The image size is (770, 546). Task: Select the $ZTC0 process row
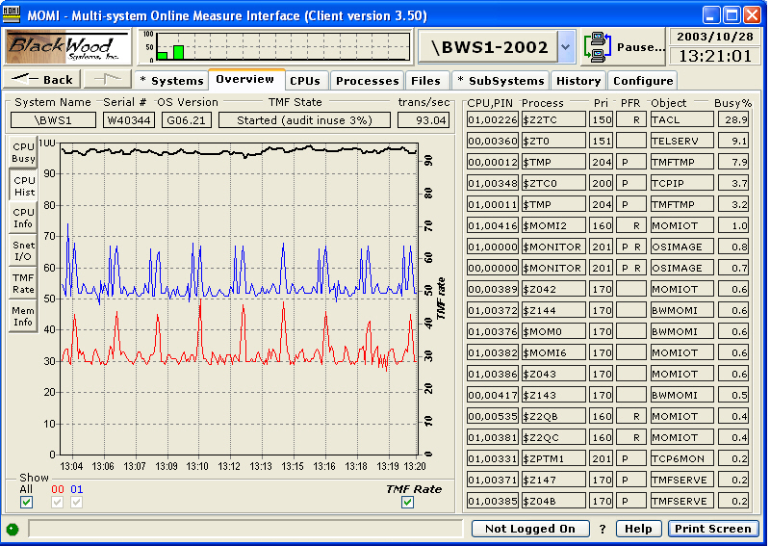point(553,183)
